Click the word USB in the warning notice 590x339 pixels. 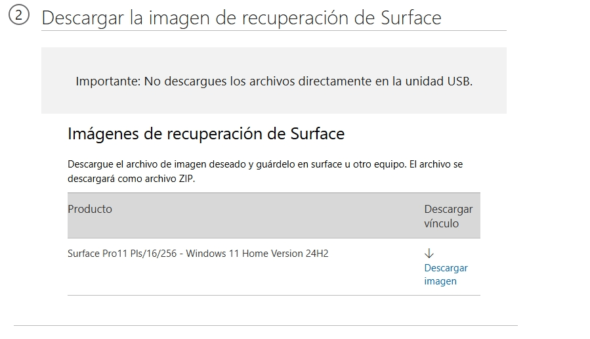tap(460, 81)
